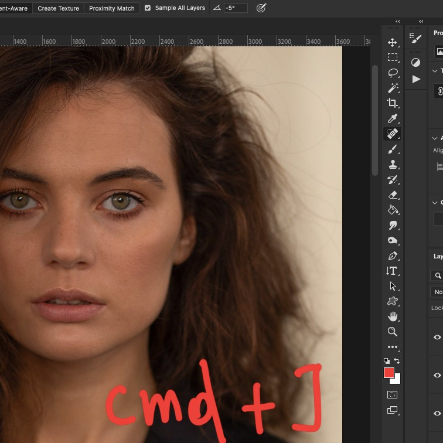Image resolution: width=443 pixels, height=443 pixels.
Task: Select the Sponge tool
Action: tap(392, 240)
